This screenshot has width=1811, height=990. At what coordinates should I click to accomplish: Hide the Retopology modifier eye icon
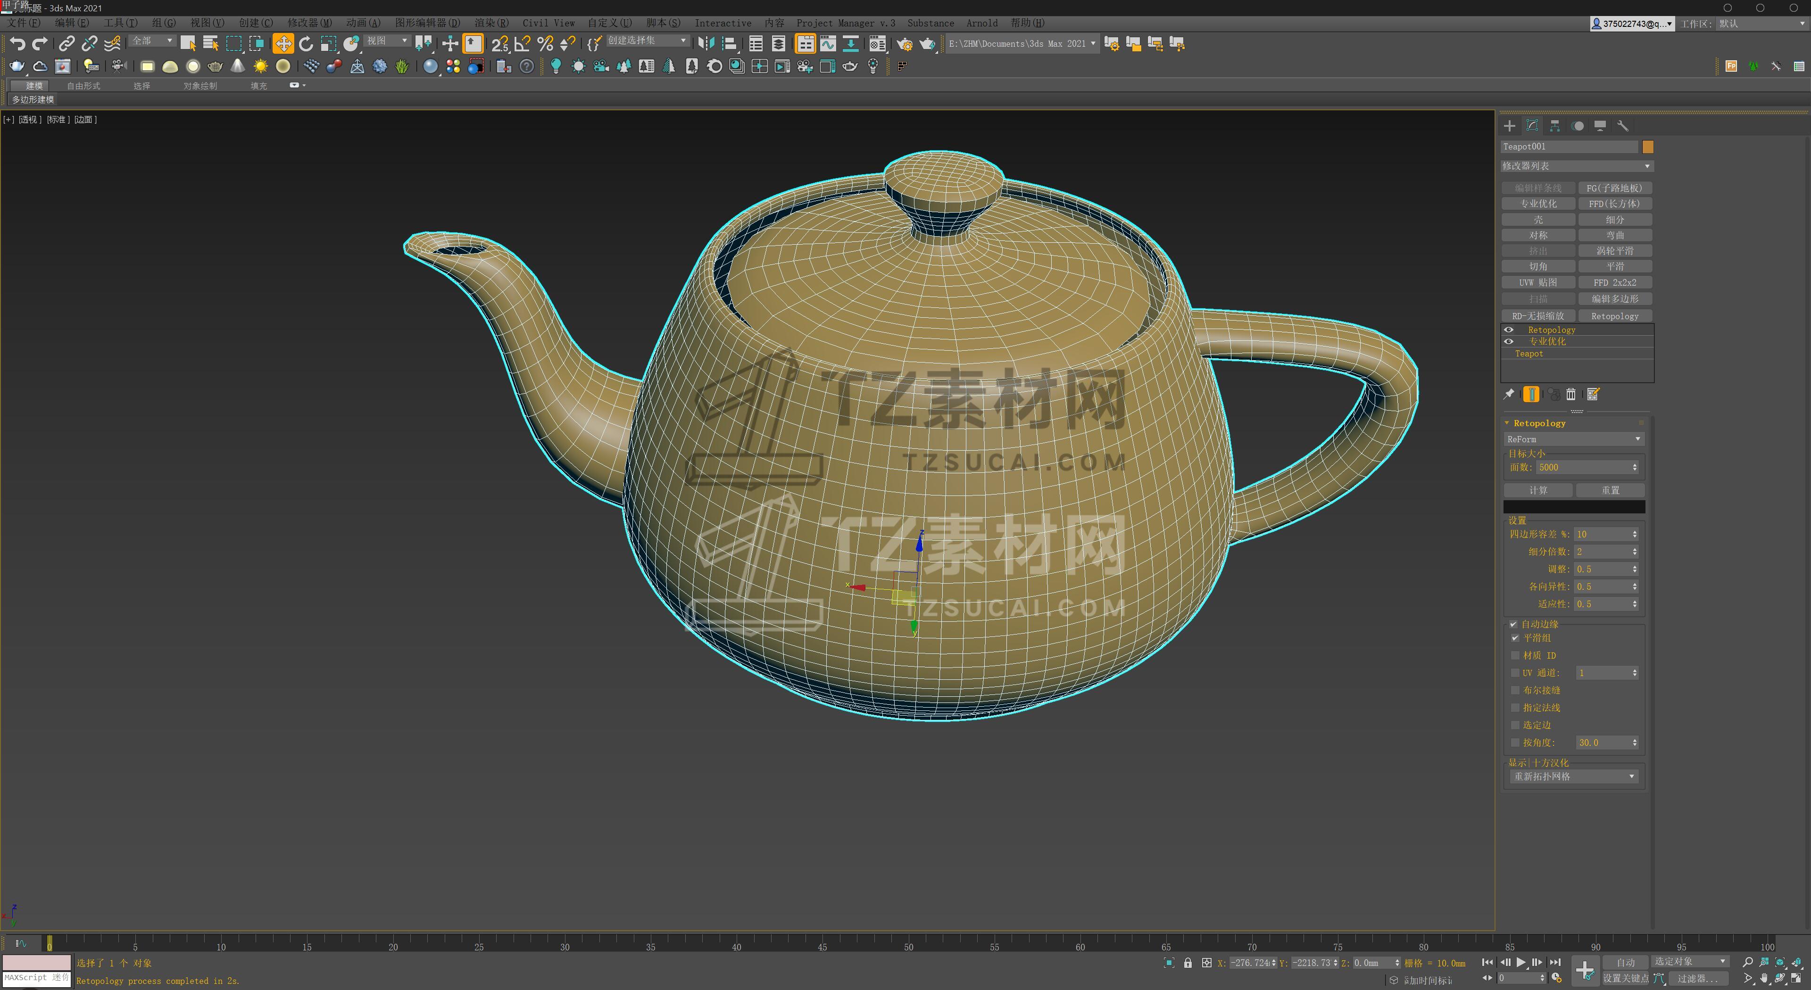pos(1509,330)
